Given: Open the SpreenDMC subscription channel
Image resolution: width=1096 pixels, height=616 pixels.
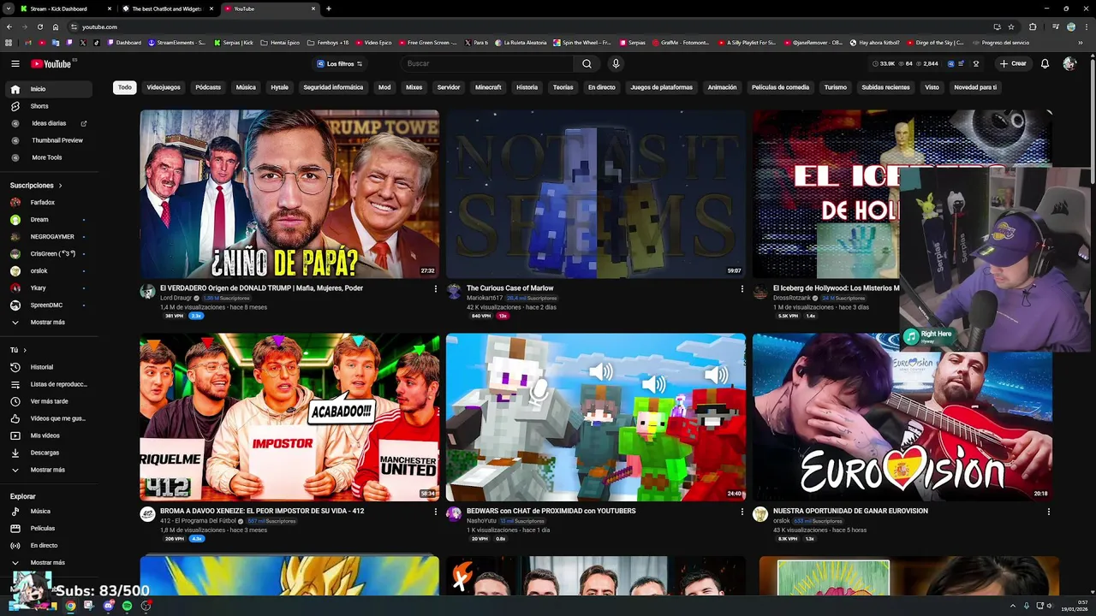Looking at the screenshot, I should [48, 305].
